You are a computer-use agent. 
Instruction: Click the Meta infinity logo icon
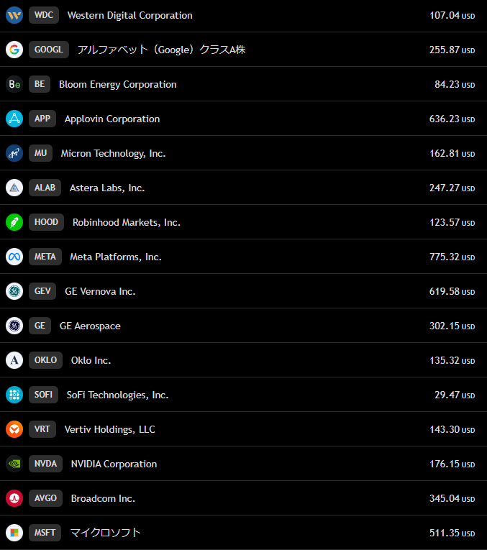click(14, 257)
